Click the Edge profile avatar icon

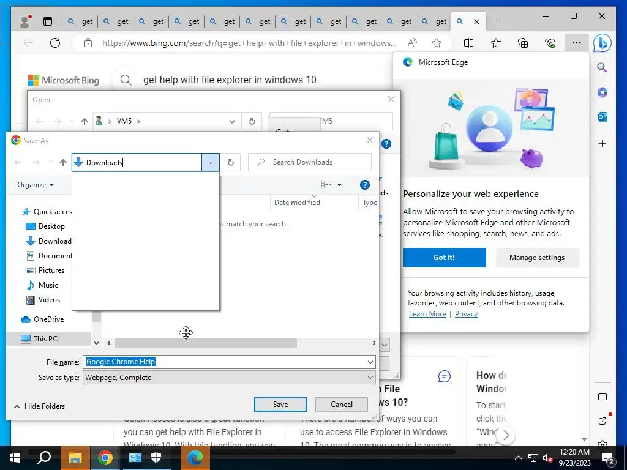[x=25, y=21]
